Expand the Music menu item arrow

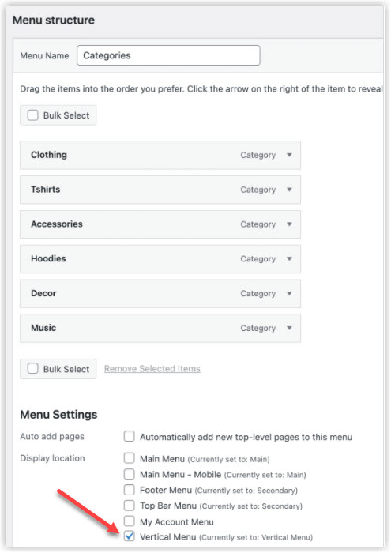click(289, 328)
